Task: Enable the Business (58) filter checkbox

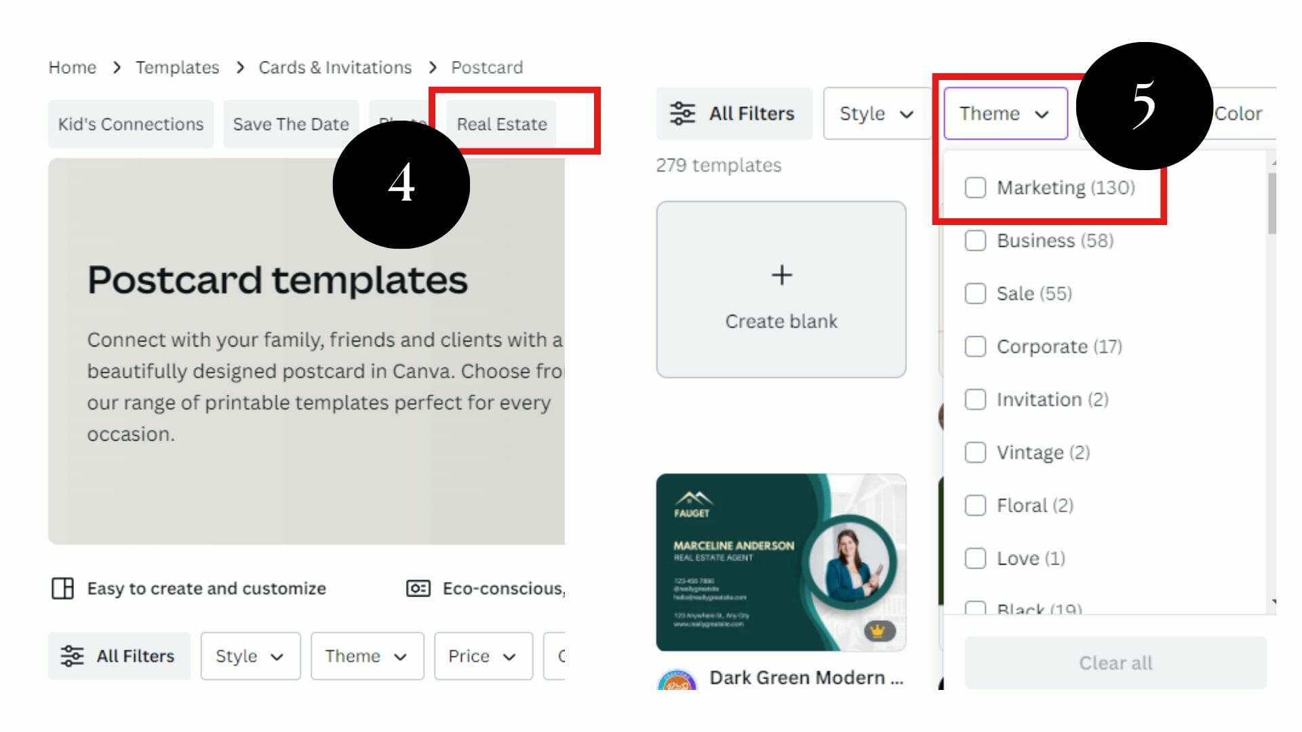Action: 975,241
